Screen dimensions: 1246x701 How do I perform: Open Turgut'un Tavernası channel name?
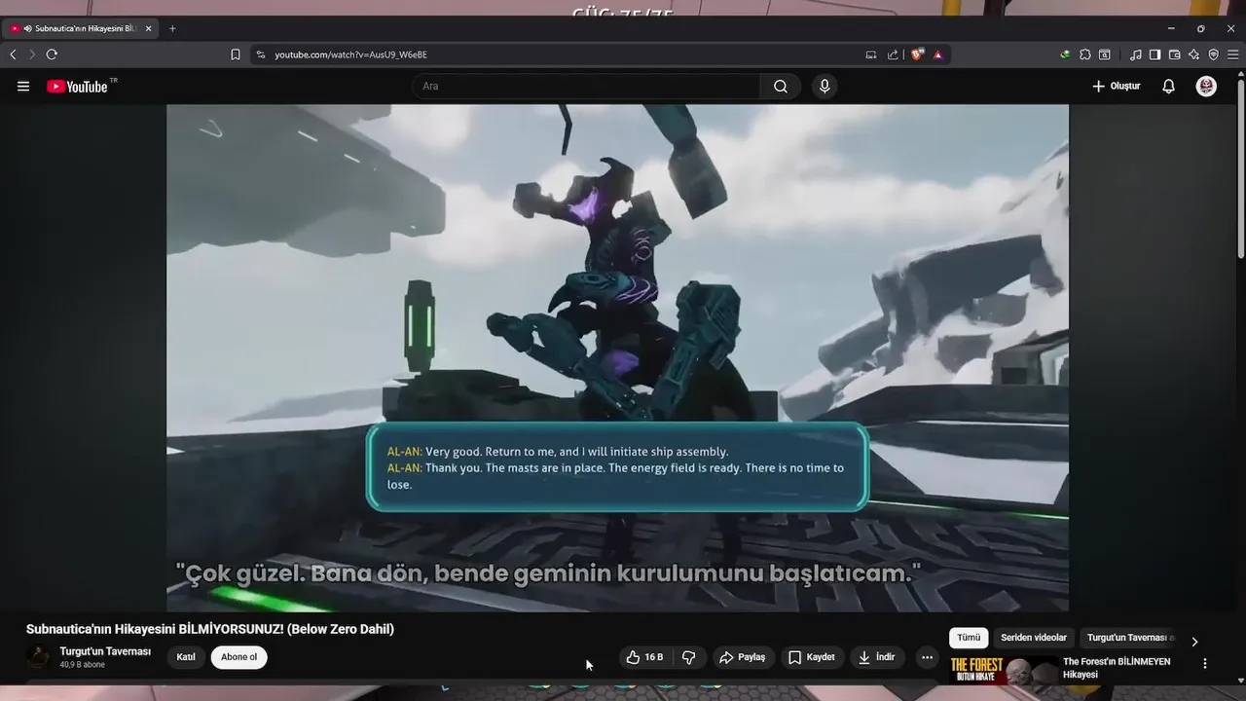click(x=105, y=651)
